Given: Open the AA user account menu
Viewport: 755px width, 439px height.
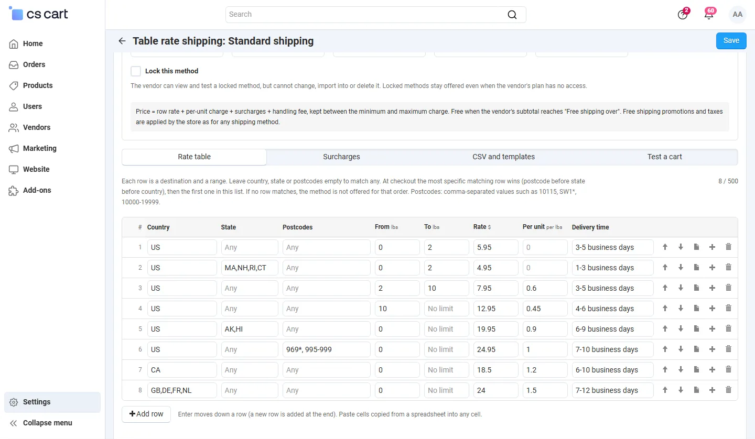Looking at the screenshot, I should 738,15.
